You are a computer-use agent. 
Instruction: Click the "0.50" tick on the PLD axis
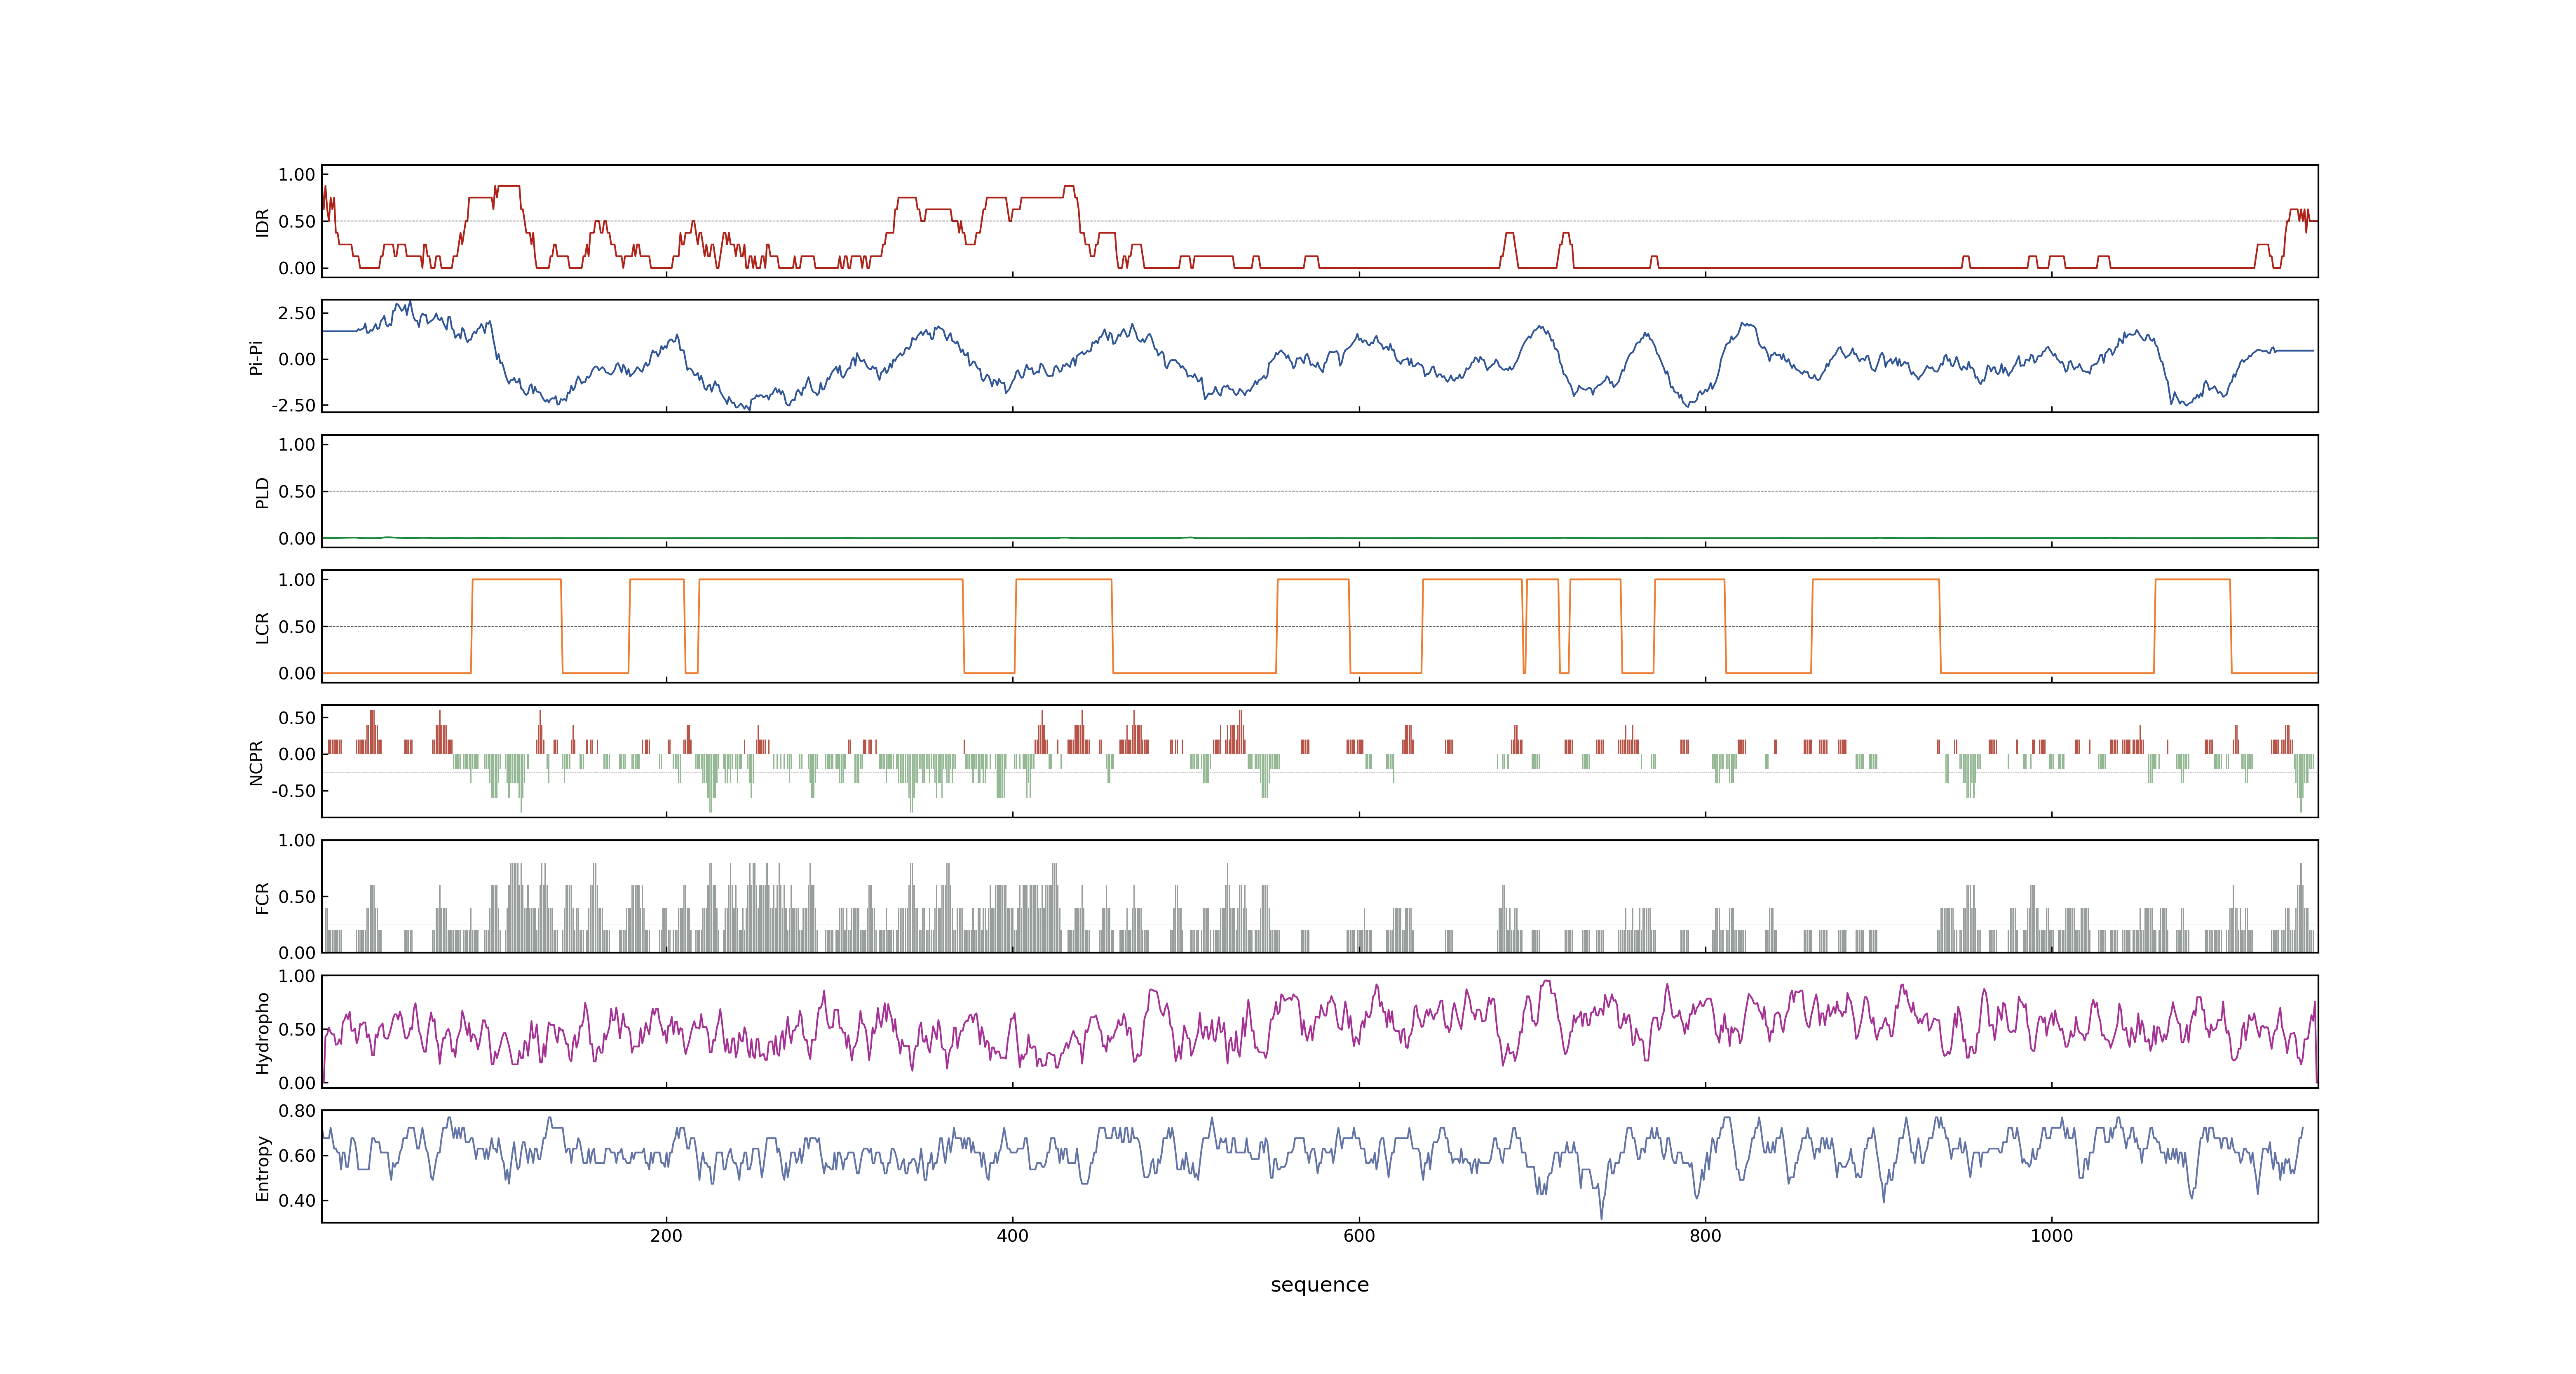pyautogui.click(x=297, y=491)
